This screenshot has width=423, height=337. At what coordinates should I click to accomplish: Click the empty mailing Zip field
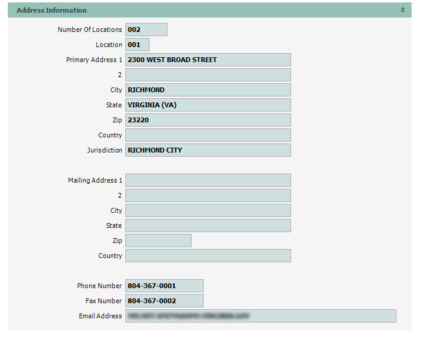tap(158, 241)
